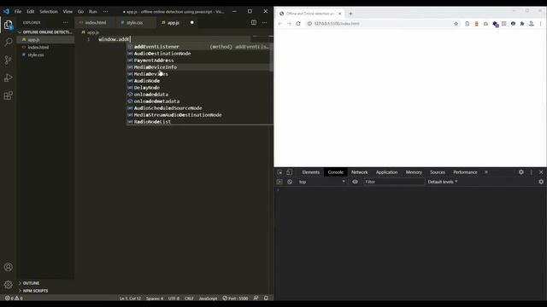Open DevTools settings gear
This screenshot has height=307, width=547.
[521, 172]
